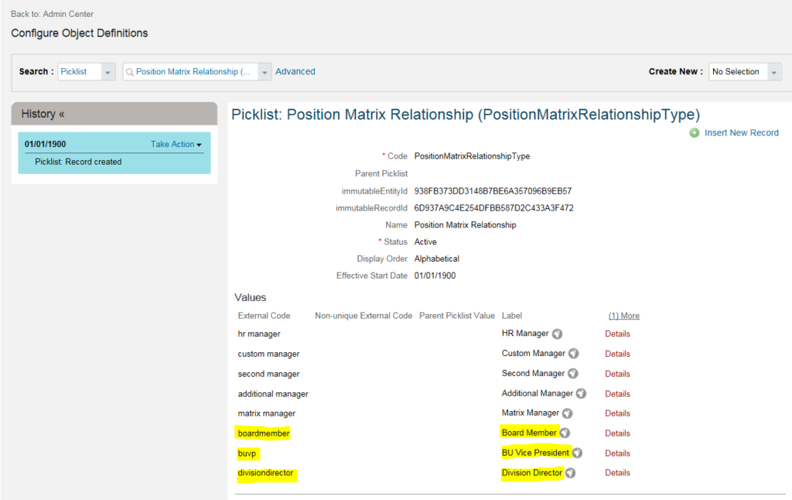Click the Matrix Manager label text
The width and height of the screenshot is (792, 500).
531,413
